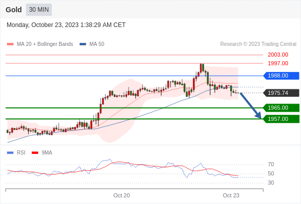This screenshot has width=301, height=204.
Task: Click the green 1965.00 support price tag
Action: (x=281, y=108)
